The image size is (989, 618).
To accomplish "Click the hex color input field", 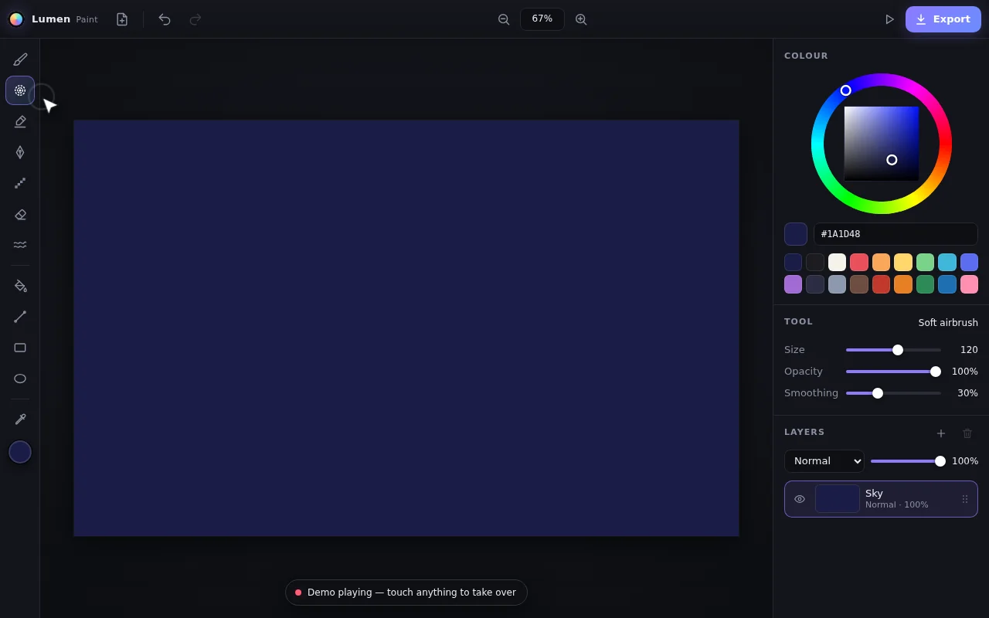I will click(896, 234).
